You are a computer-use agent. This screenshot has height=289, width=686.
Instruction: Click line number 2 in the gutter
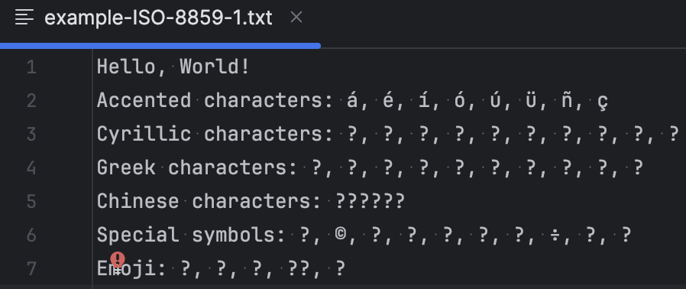pyautogui.click(x=31, y=101)
